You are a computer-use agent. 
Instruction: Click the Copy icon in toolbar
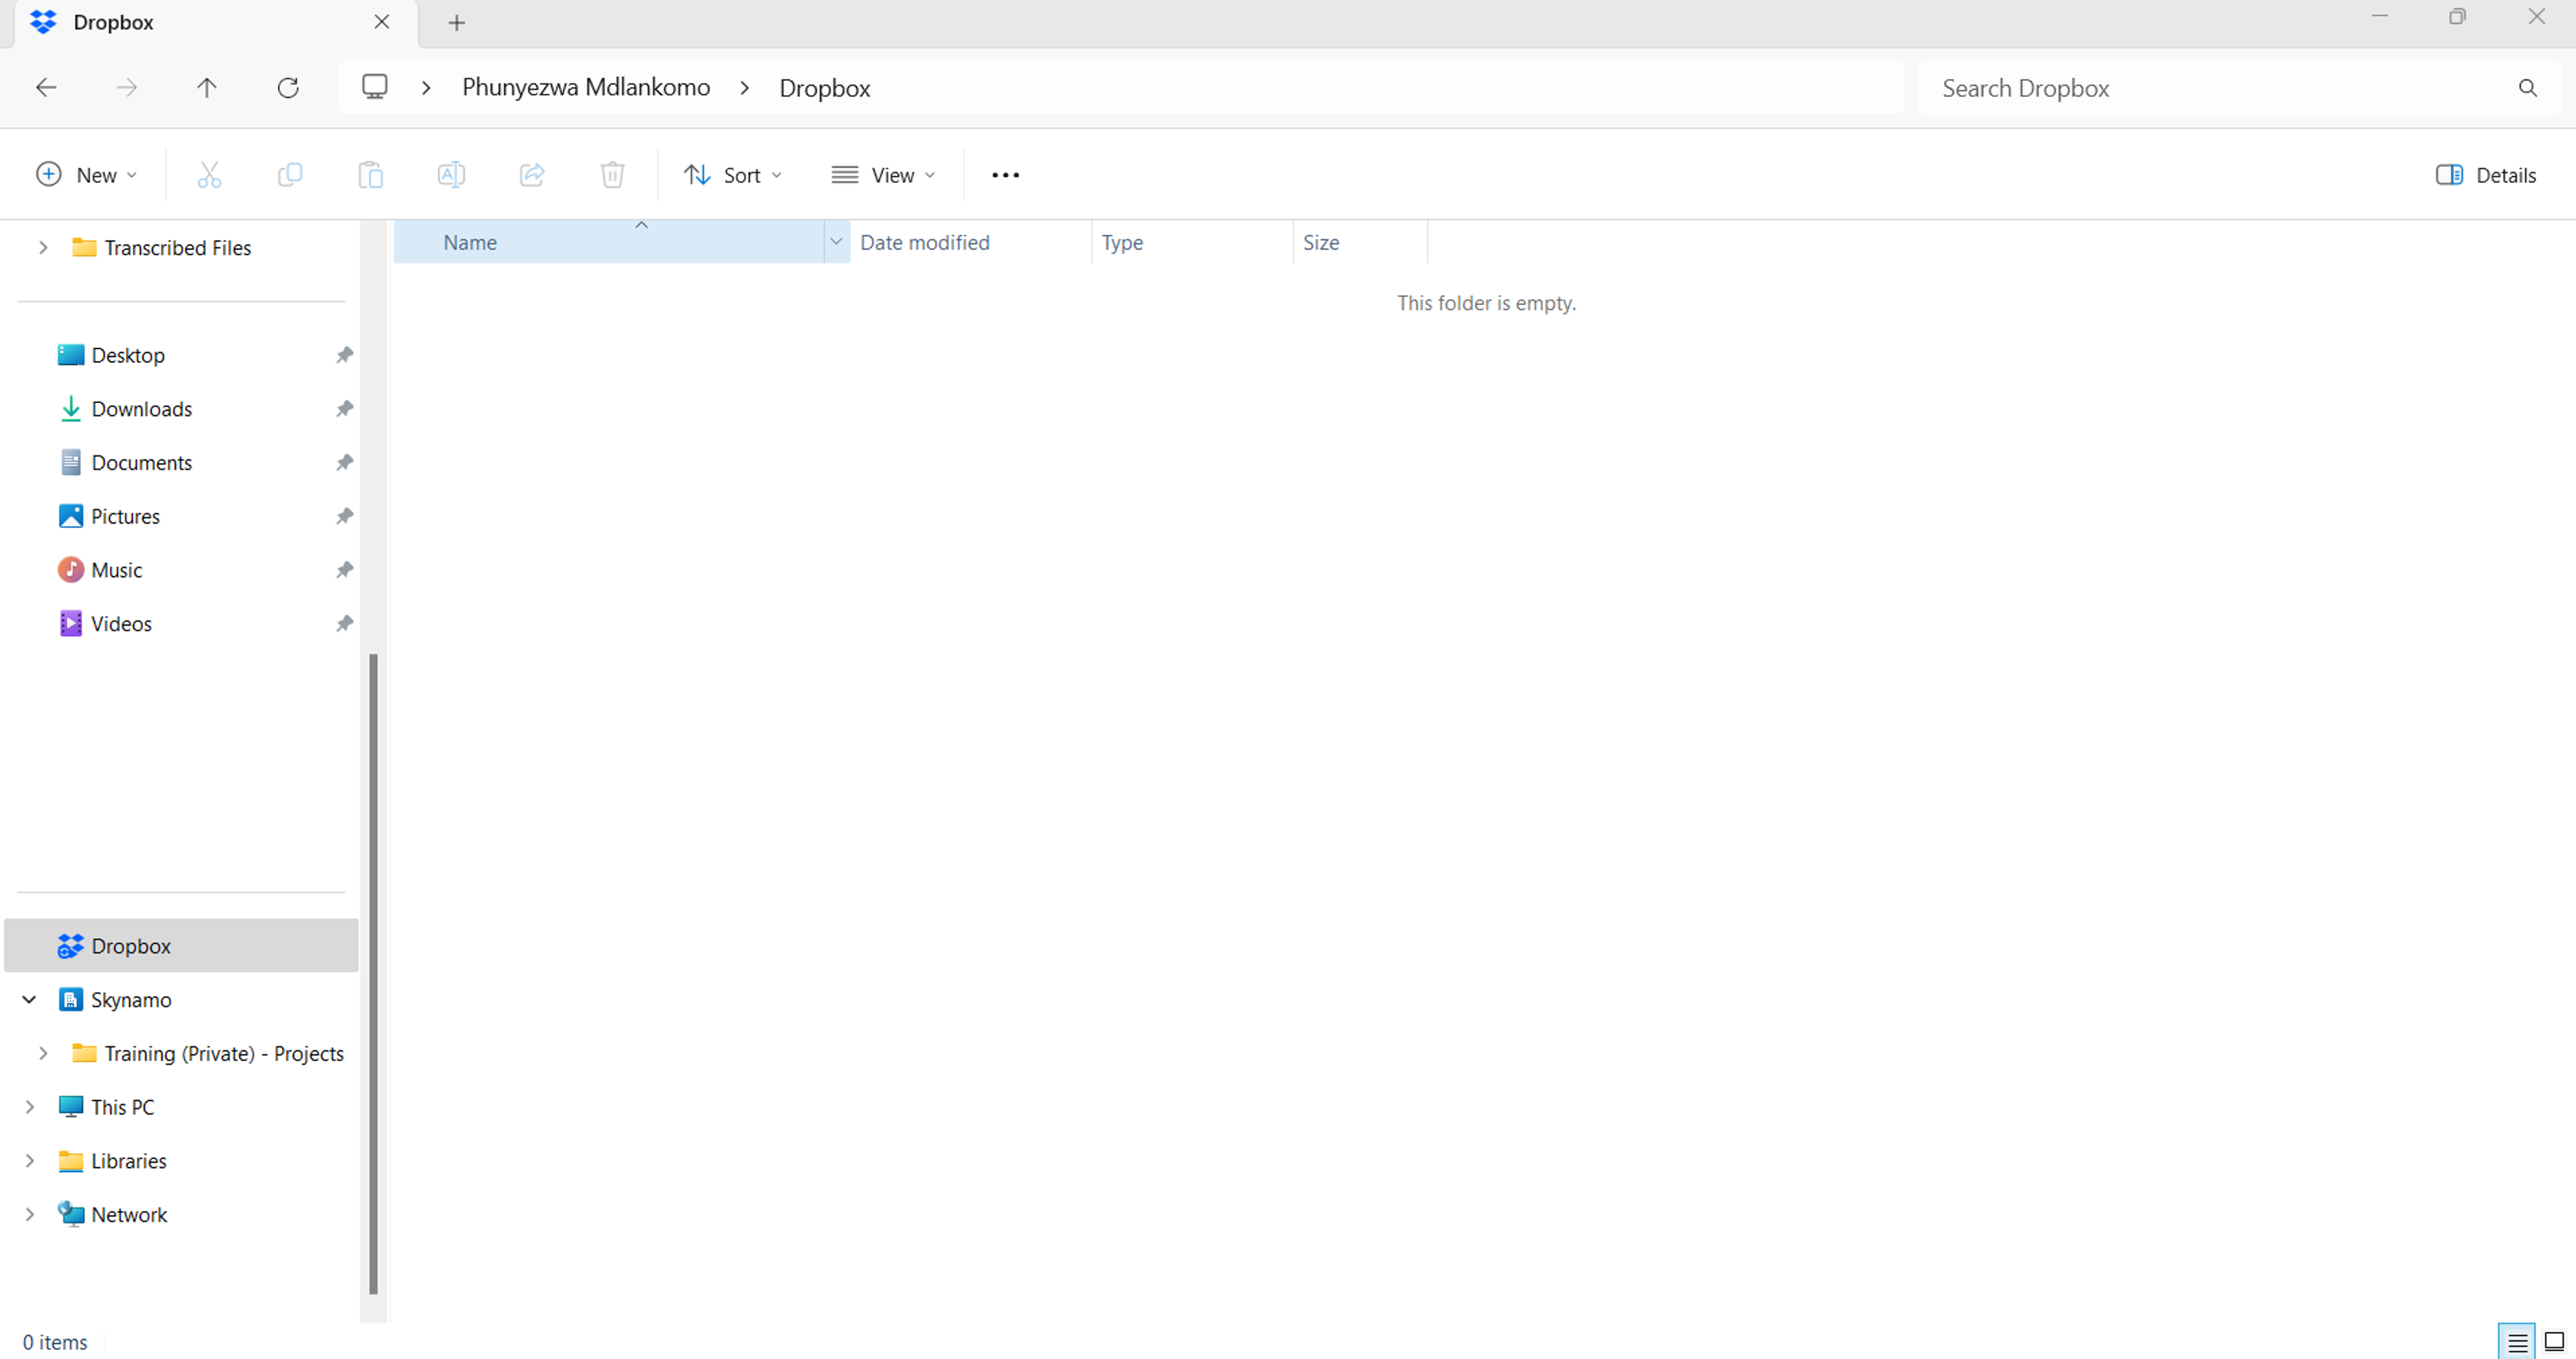click(290, 175)
